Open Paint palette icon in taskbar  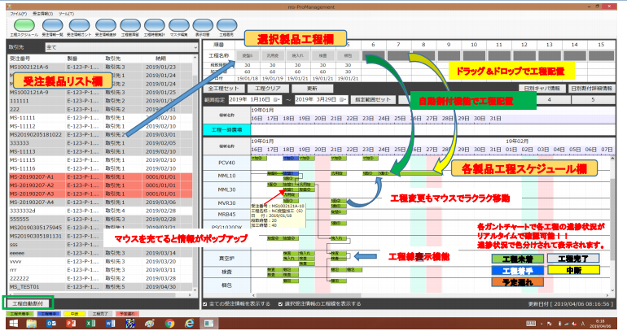(150, 323)
